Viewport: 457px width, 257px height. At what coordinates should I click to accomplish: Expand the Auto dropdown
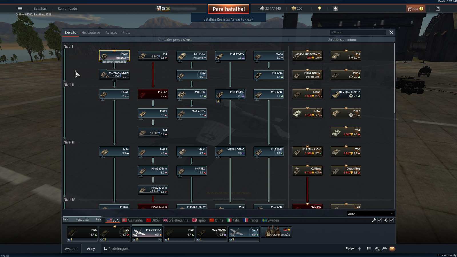click(370, 214)
